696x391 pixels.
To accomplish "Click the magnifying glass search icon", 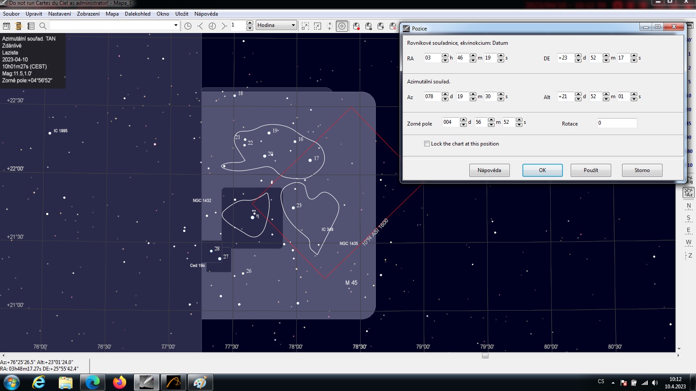I will click(x=43, y=26).
